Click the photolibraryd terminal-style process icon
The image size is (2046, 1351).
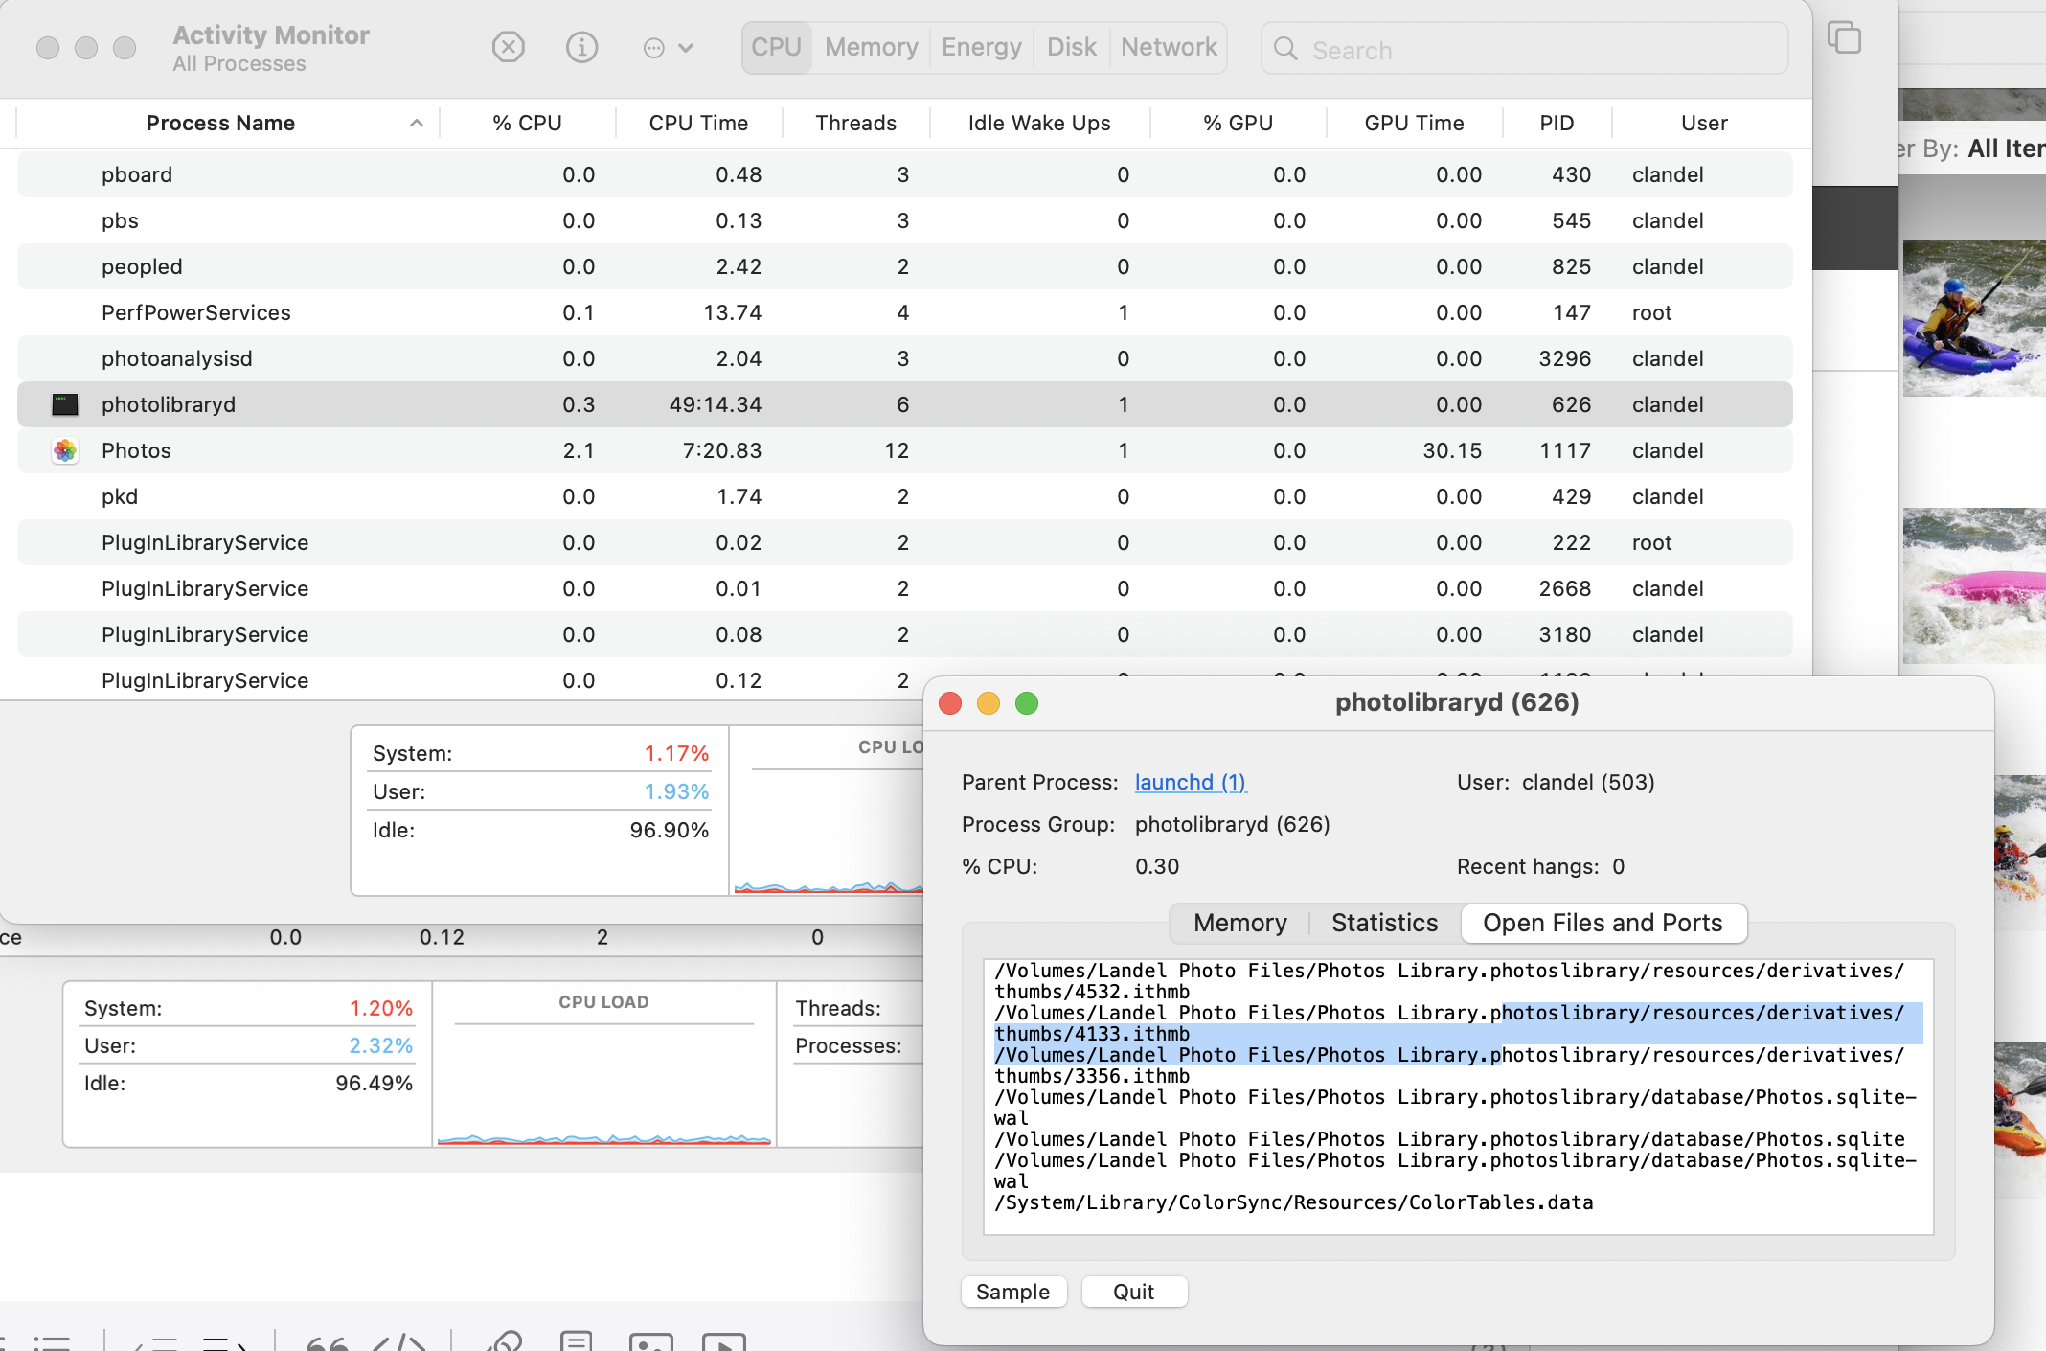pos(64,404)
